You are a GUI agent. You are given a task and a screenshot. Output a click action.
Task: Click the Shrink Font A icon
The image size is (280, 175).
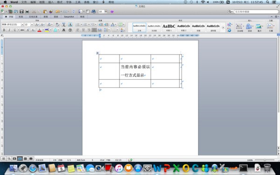(42, 24)
